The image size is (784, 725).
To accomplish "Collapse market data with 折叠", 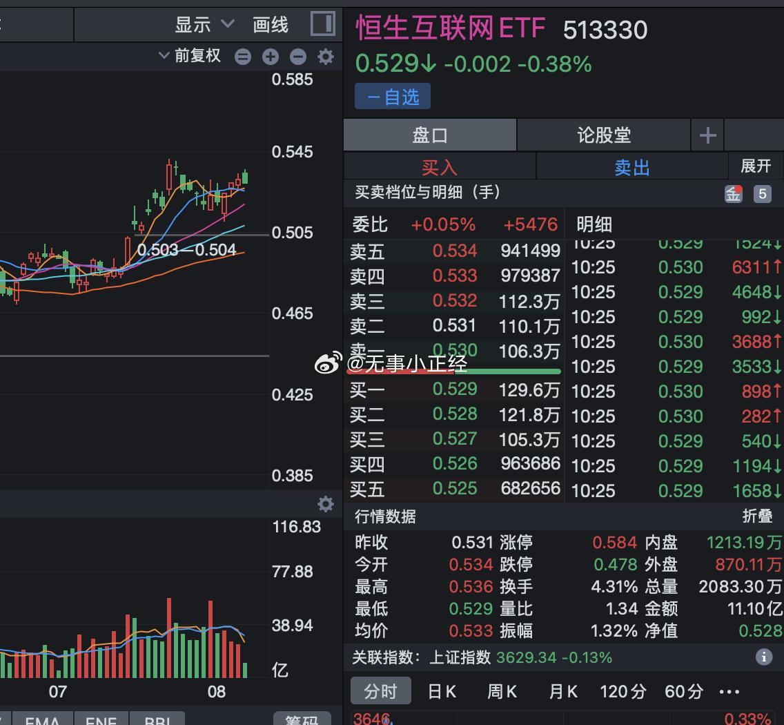I will point(757,516).
